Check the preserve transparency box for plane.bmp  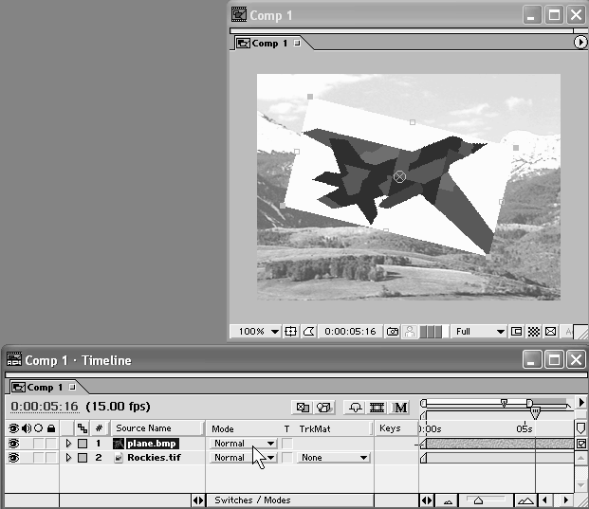tap(287, 444)
